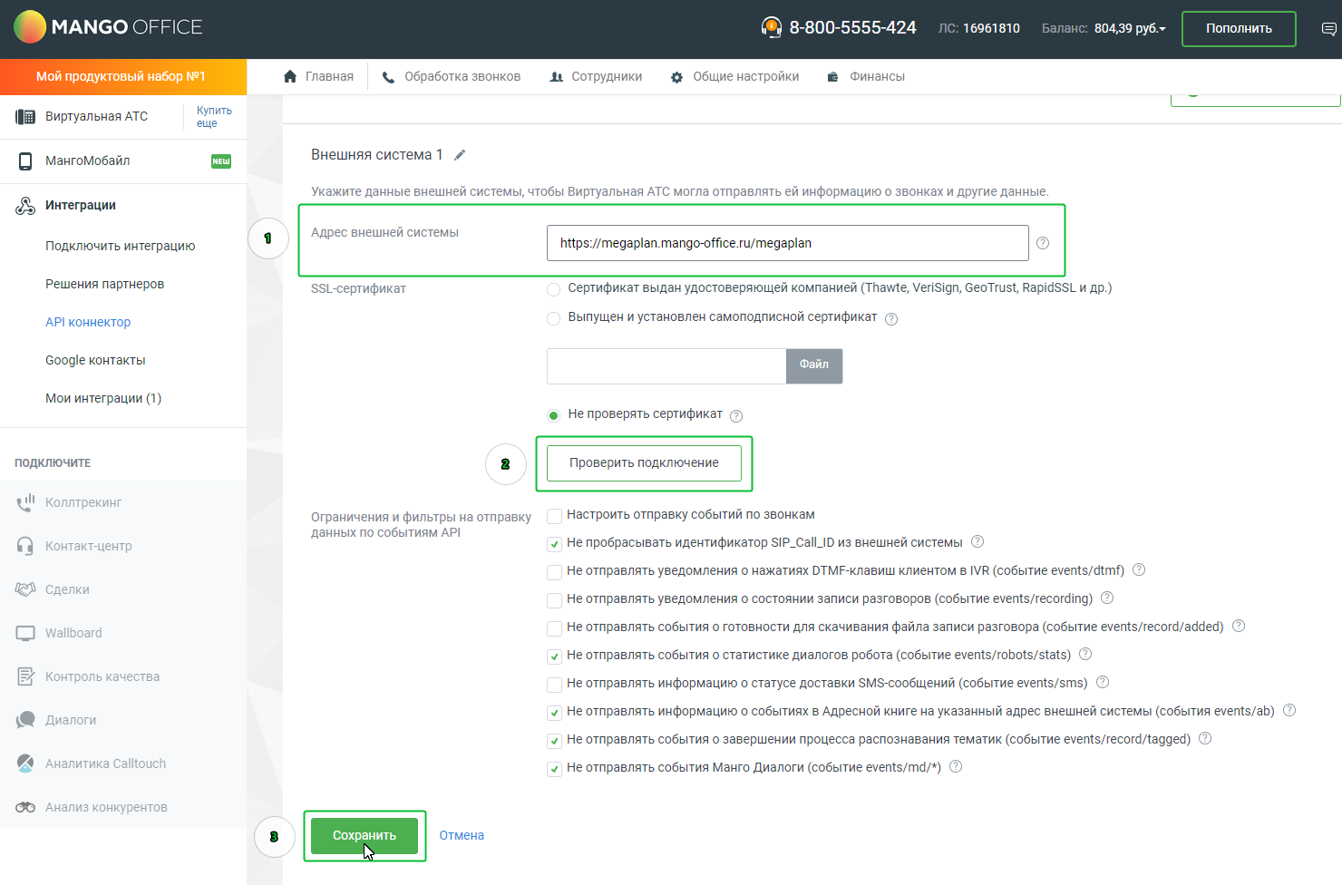Click the Диалоги chat bubble icon
1342x885 pixels.
(x=25, y=720)
